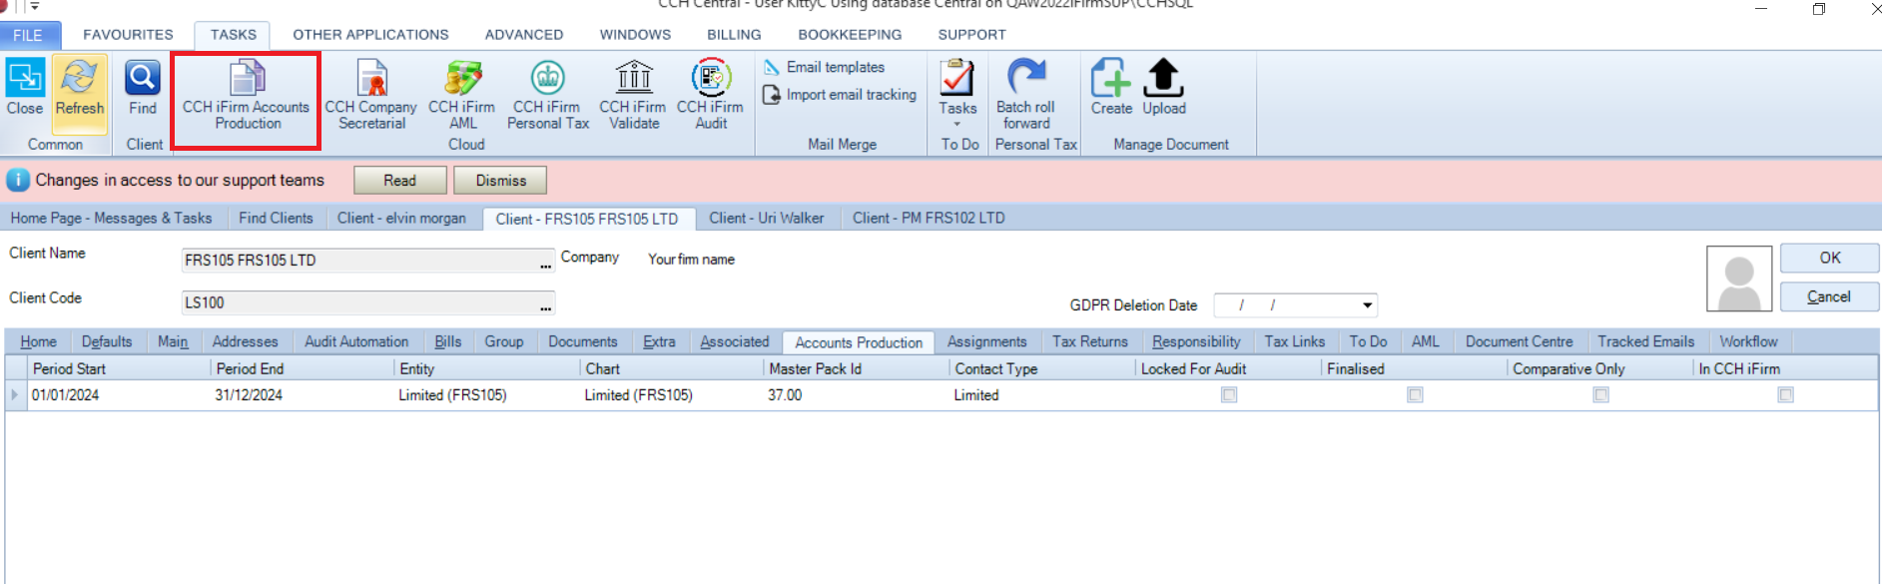This screenshot has height=584, width=1882.
Task: Toggle In CCH iFirm checkbox
Action: click(1786, 395)
